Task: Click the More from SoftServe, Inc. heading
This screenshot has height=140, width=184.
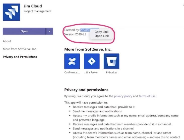Action: 88,49
